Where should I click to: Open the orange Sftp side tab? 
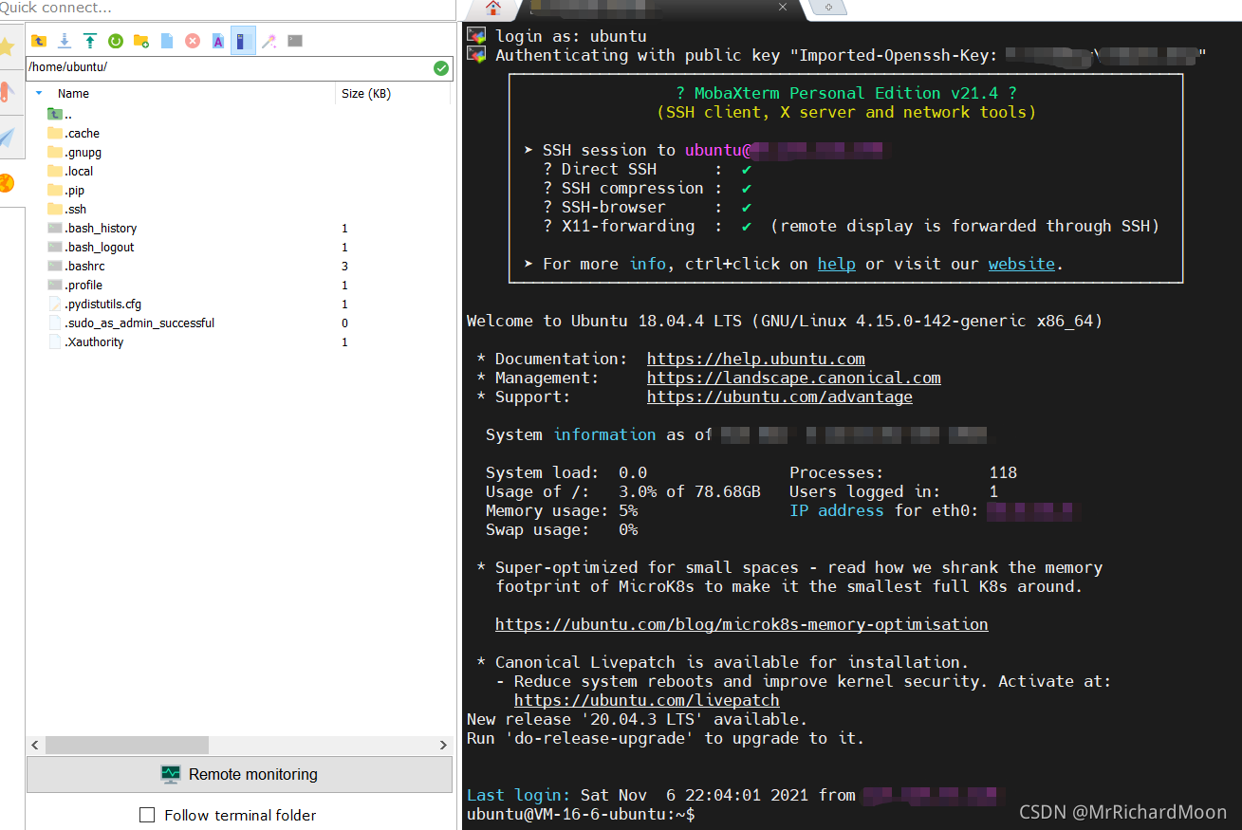7,182
